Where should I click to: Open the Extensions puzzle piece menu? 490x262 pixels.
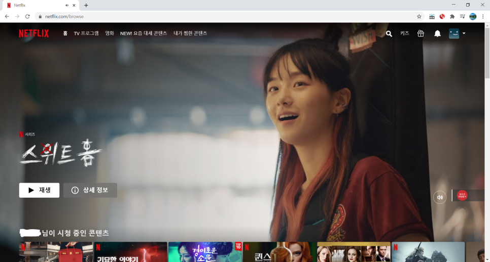point(452,17)
